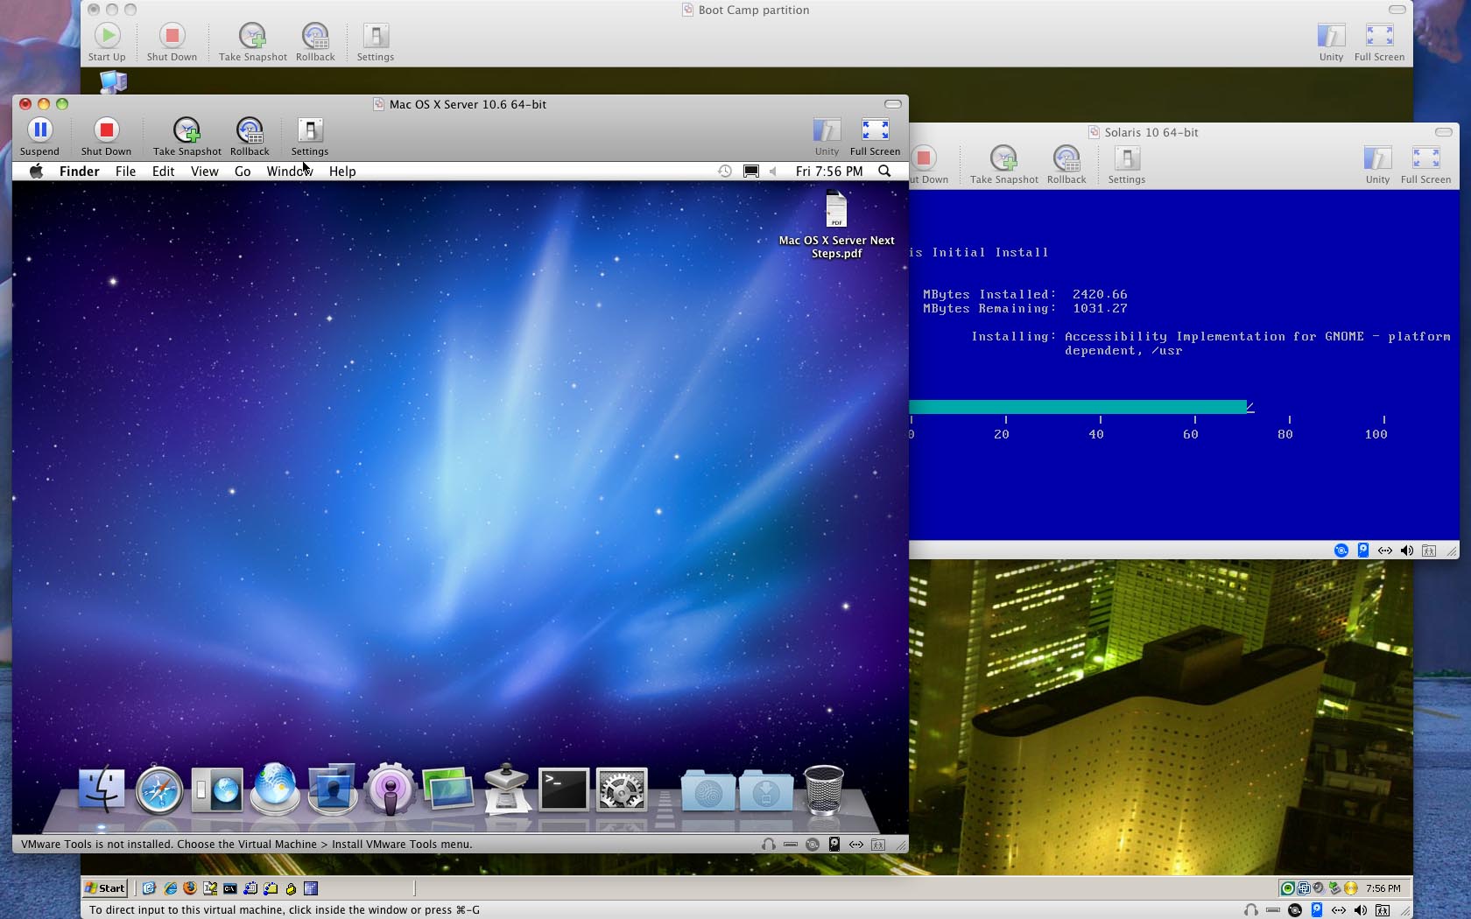
Task: Open the Trash in the guest Dock
Action: [824, 790]
